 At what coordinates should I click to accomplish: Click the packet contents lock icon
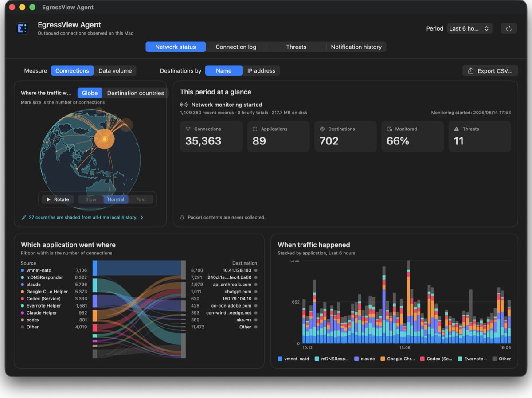[x=182, y=218]
